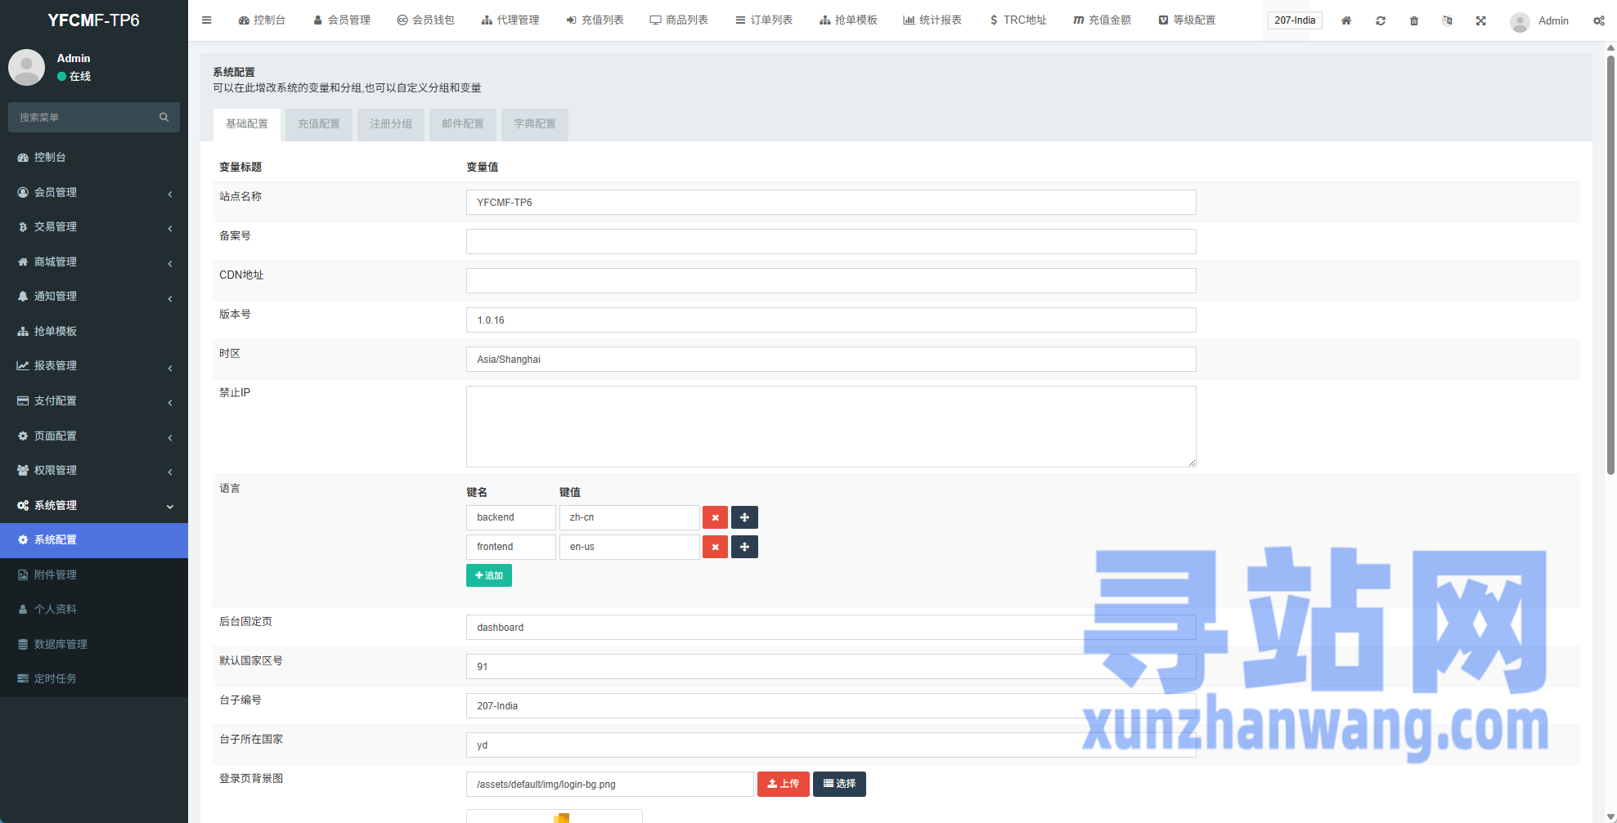Click the home icon in top bar
Screen dimensions: 1617x823
coord(1346,20)
